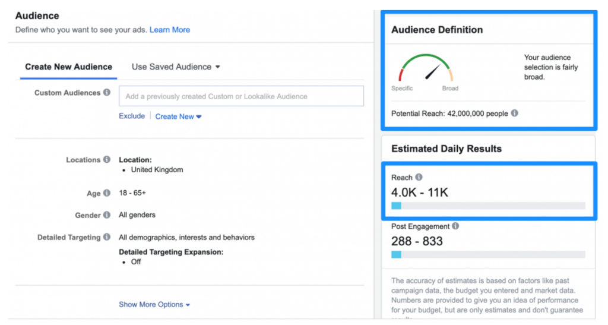Click the United Kingdom location entry

coord(157,169)
